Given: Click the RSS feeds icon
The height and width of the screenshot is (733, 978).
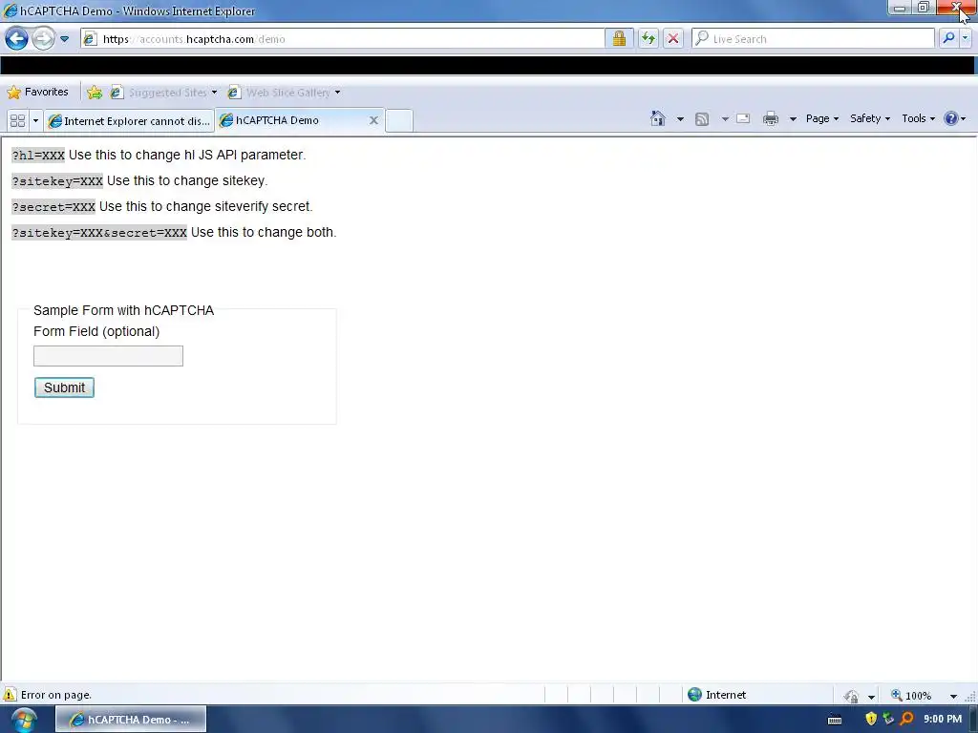Looking at the screenshot, I should point(702,119).
